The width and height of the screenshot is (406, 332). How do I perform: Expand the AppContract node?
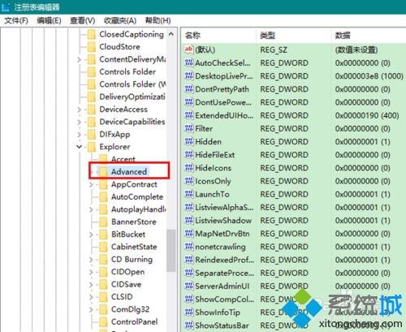(91, 184)
